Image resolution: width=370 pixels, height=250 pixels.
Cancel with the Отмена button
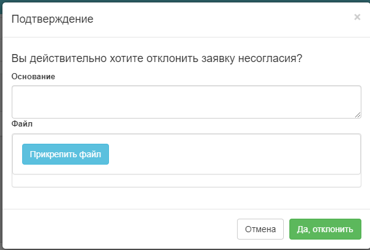(x=260, y=229)
